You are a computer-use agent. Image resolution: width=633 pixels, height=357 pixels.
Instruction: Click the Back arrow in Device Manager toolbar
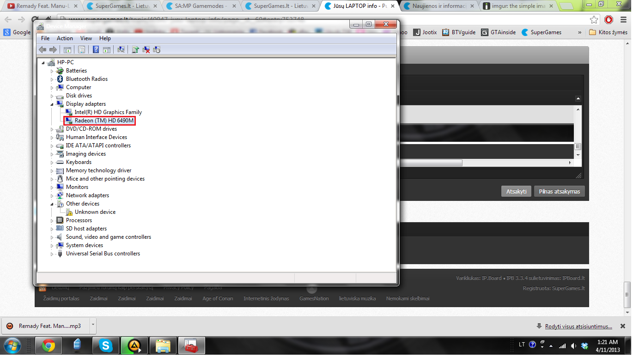[x=43, y=49]
